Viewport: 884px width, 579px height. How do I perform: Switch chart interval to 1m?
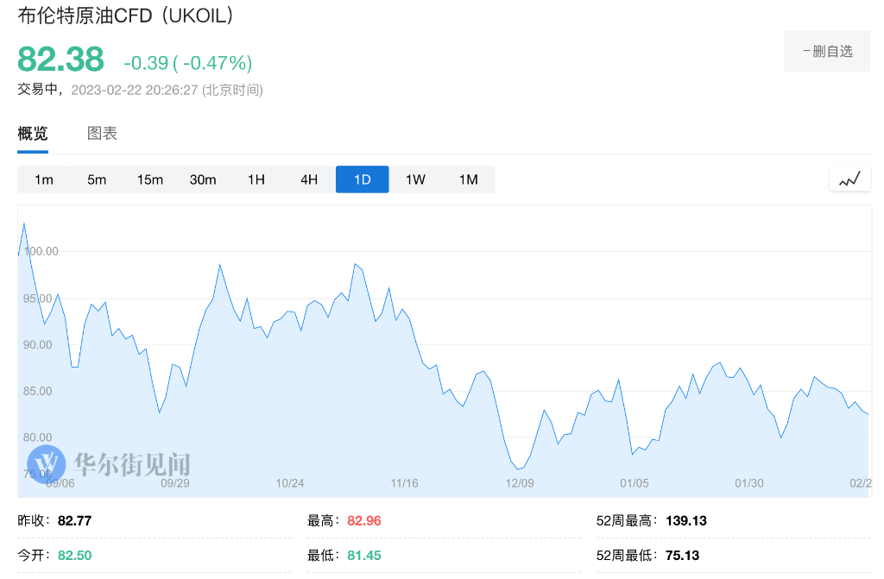pyautogui.click(x=44, y=179)
